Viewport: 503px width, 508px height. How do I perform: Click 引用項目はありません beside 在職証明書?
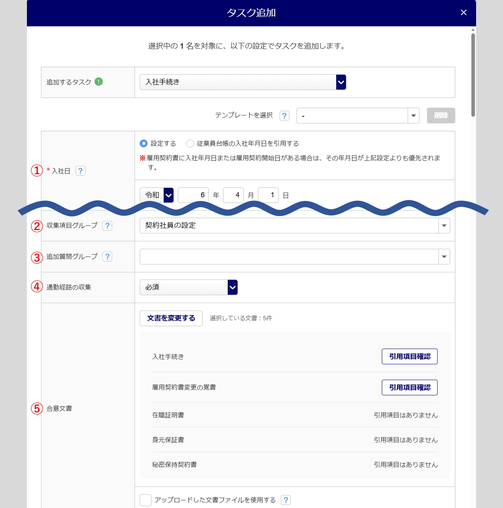click(x=406, y=415)
